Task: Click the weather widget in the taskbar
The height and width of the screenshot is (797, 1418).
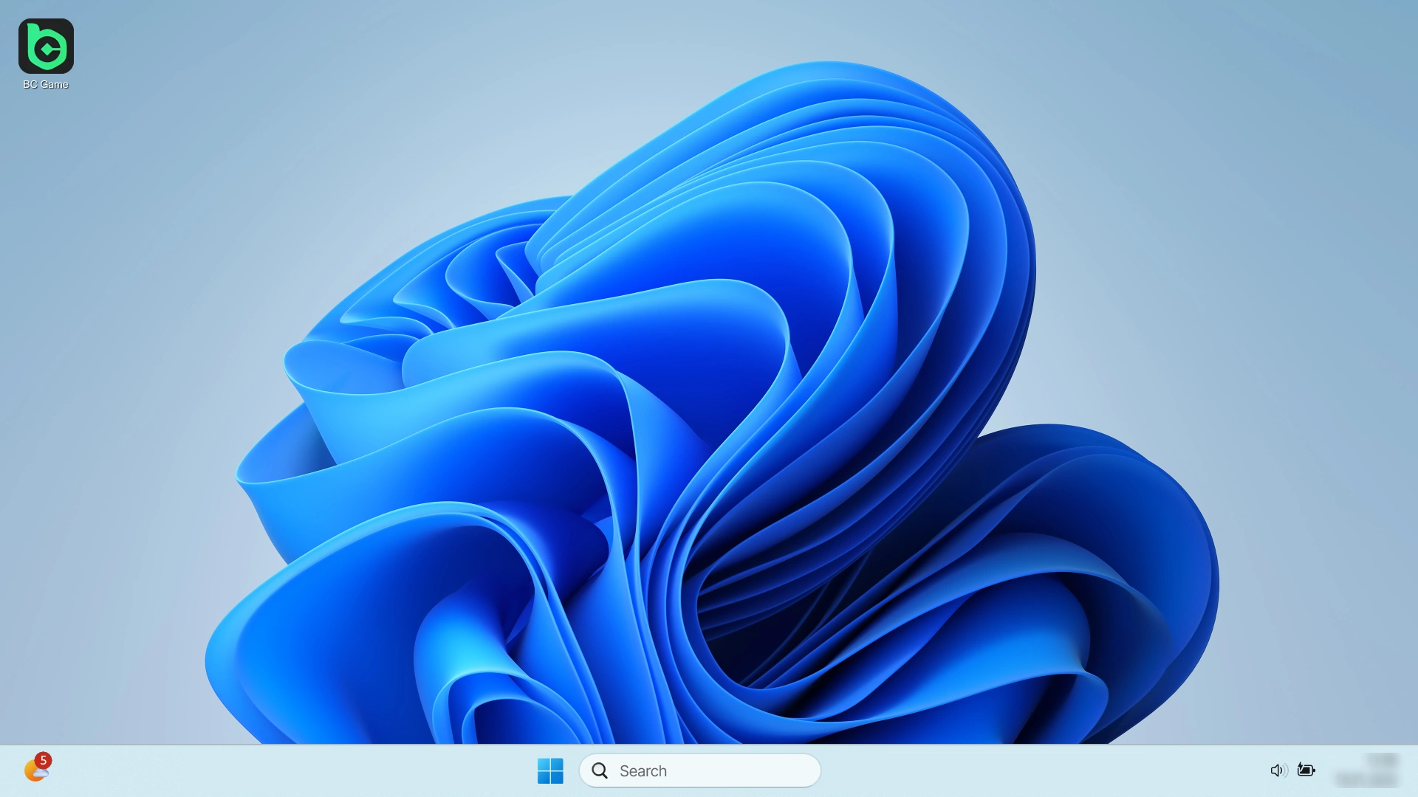Action: (34, 770)
